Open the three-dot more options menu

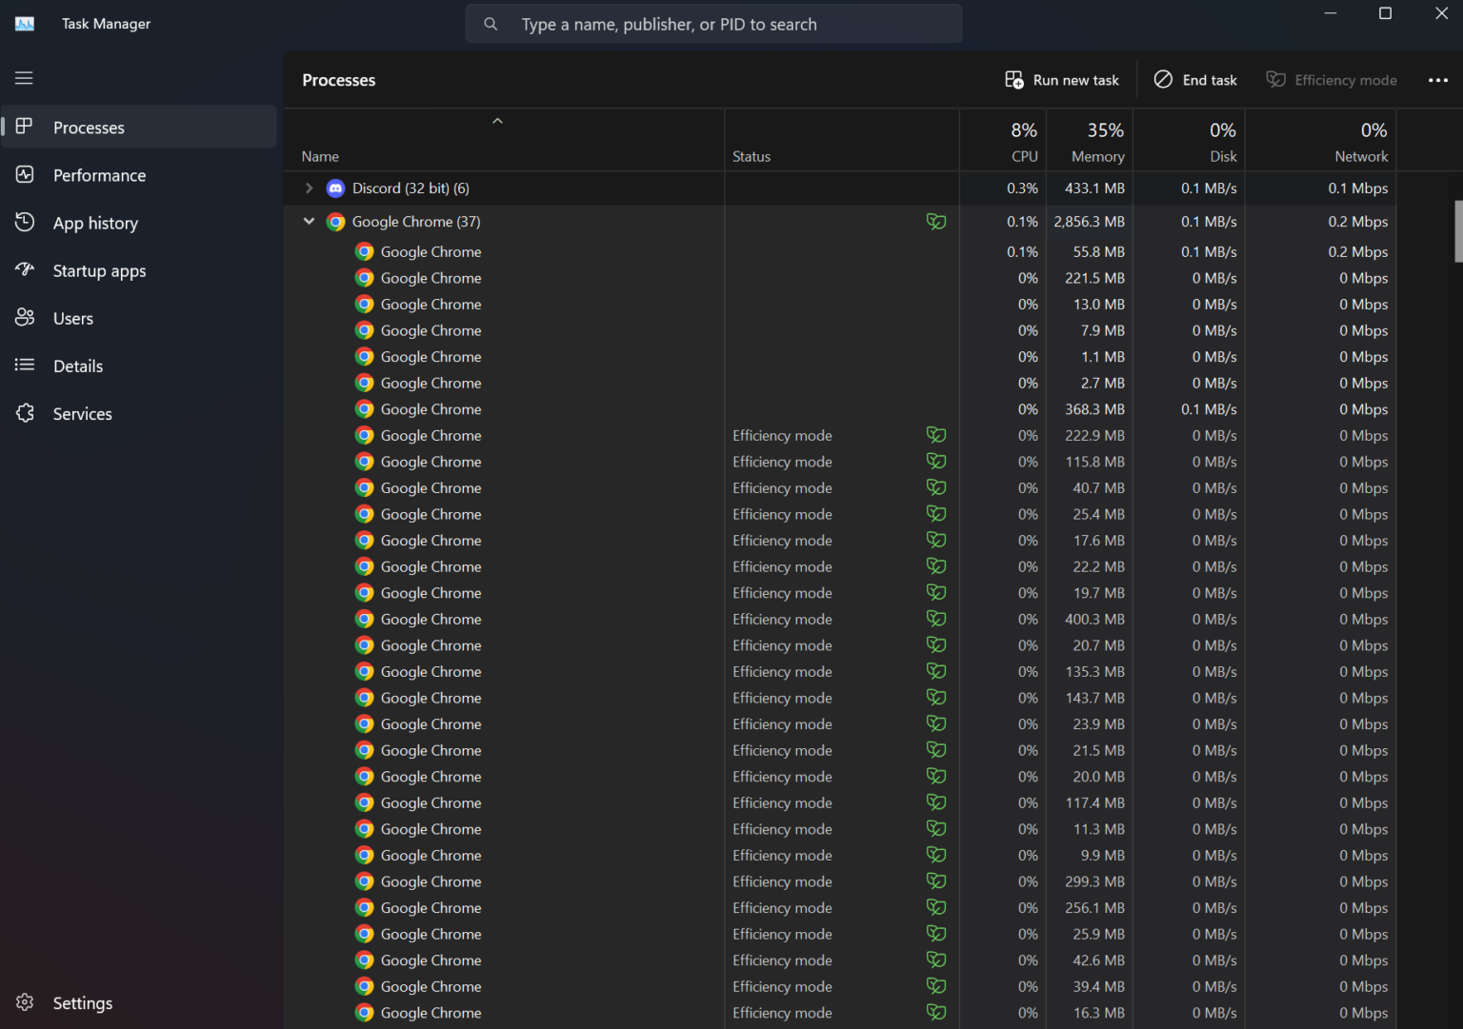coord(1437,80)
